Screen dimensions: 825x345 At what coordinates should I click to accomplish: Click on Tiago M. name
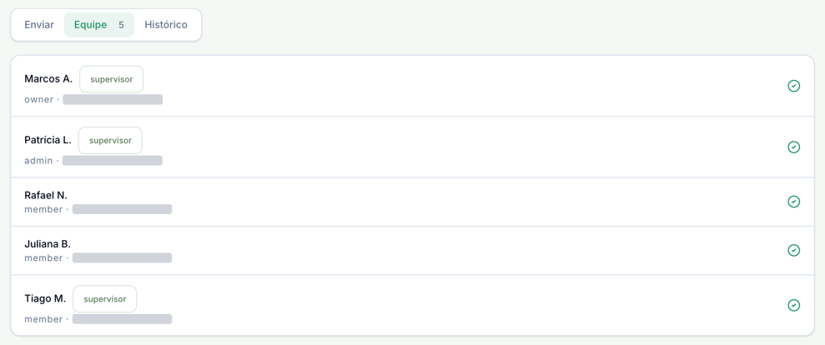click(45, 298)
